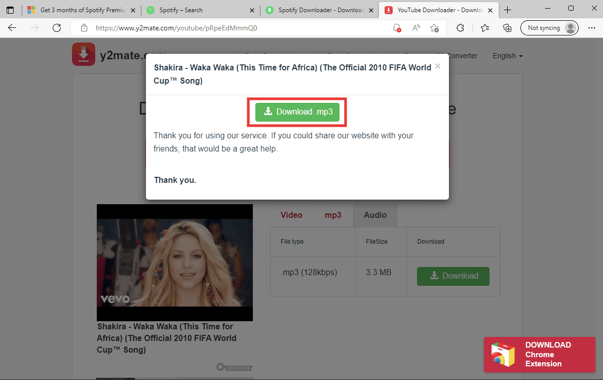Switch to the Get 3 months of Spotify Premium tab
The image size is (603, 380).
[82, 10]
